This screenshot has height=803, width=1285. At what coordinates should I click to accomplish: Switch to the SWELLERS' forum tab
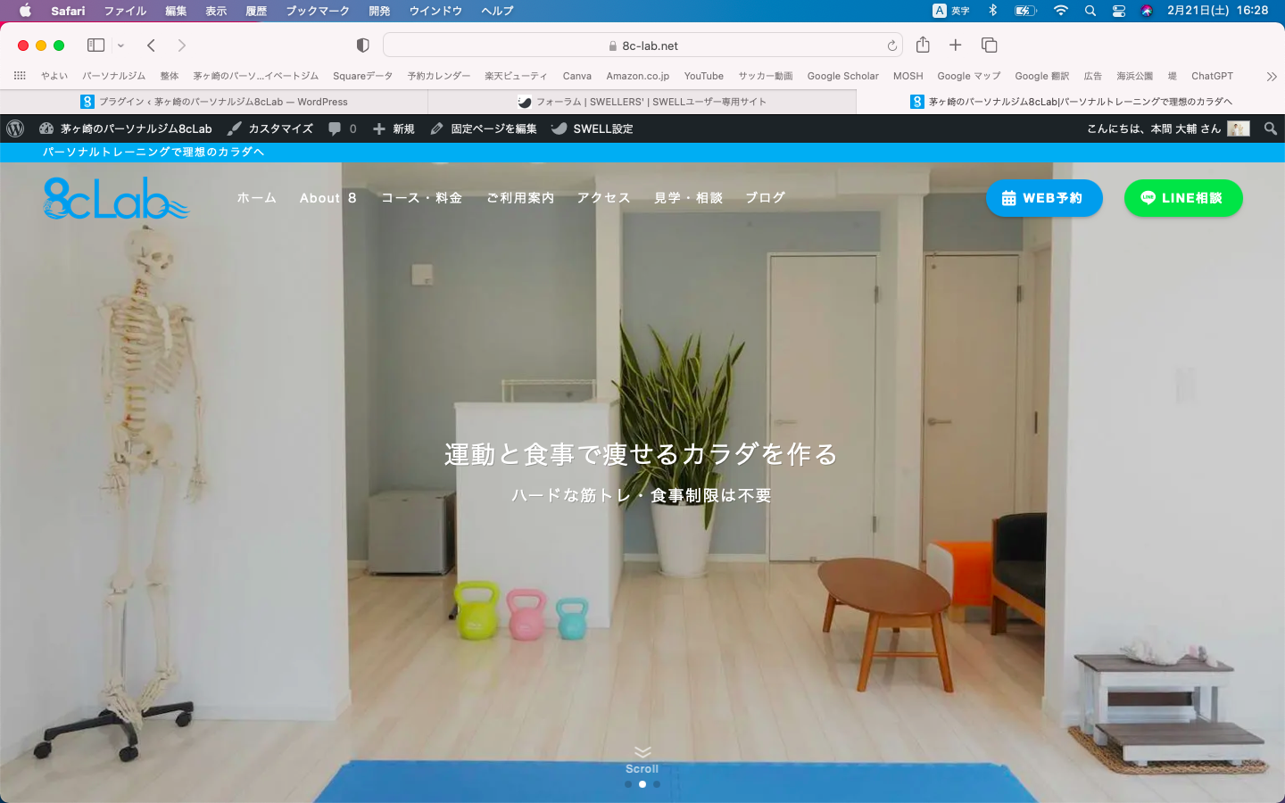point(642,102)
